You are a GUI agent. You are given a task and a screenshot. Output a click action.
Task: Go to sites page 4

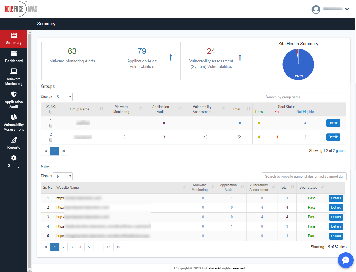coord(80,247)
